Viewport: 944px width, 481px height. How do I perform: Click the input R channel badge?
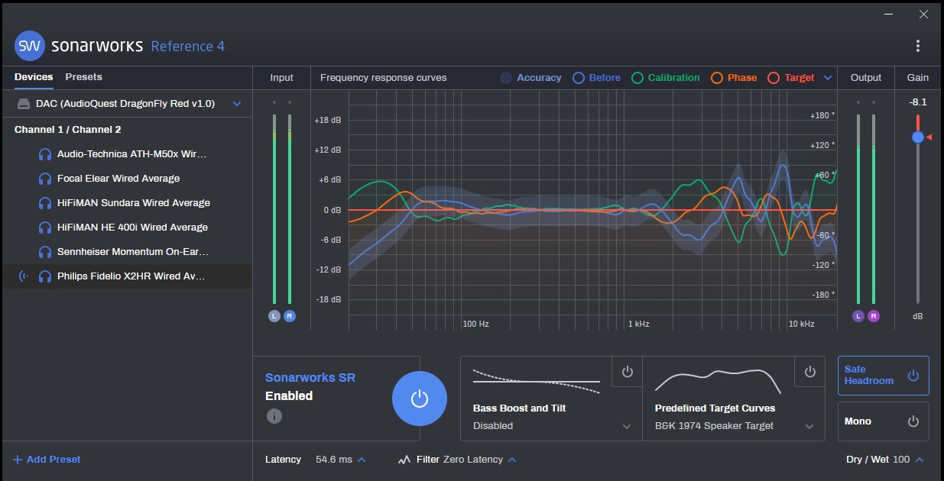290,316
